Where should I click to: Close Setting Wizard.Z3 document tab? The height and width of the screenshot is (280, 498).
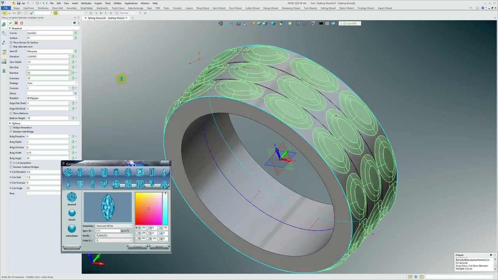[126, 18]
